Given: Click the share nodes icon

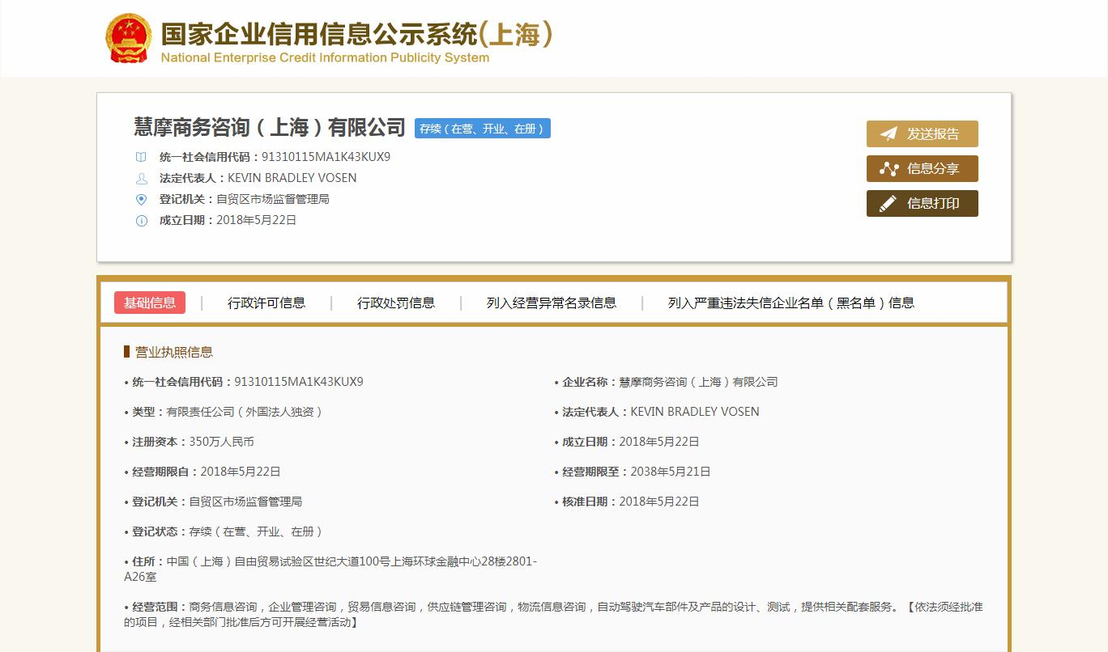Looking at the screenshot, I should [x=889, y=169].
